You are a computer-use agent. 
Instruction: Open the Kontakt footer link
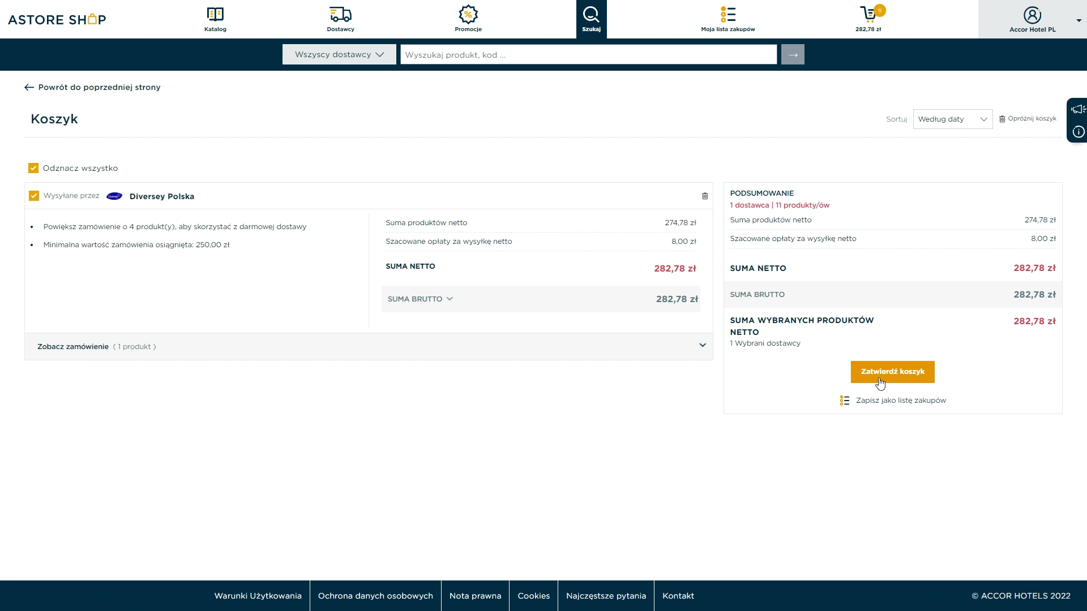678,596
